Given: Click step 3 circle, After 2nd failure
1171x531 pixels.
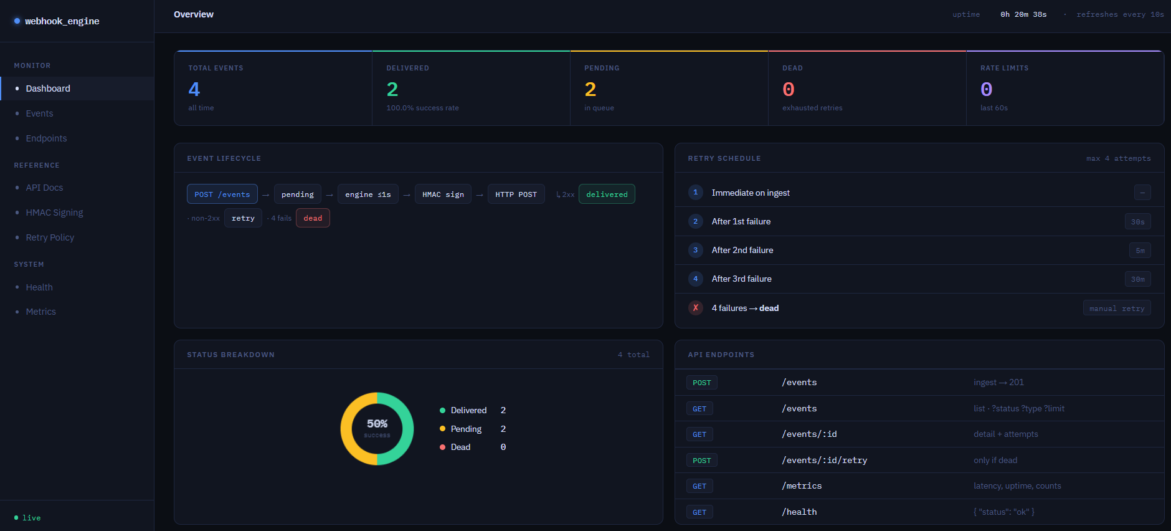Looking at the screenshot, I should [x=696, y=250].
